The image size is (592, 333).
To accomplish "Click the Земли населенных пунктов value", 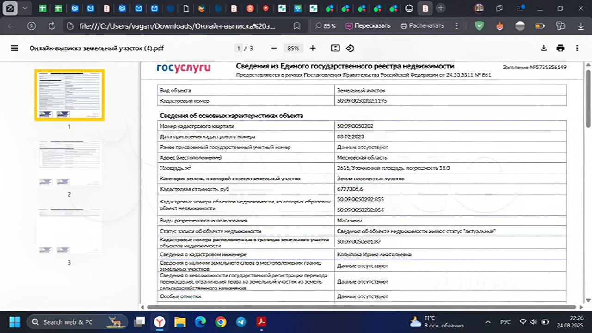I will tap(371, 179).
